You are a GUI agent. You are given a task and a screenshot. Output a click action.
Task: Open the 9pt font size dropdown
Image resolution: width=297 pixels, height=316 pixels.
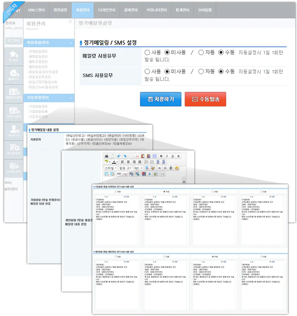pyautogui.click(x=138, y=168)
